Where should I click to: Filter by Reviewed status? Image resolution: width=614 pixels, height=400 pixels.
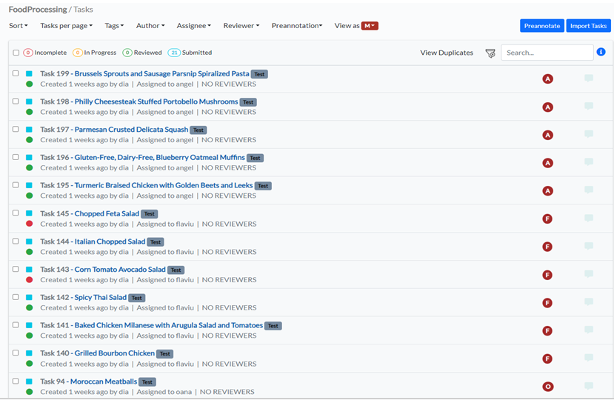[142, 53]
